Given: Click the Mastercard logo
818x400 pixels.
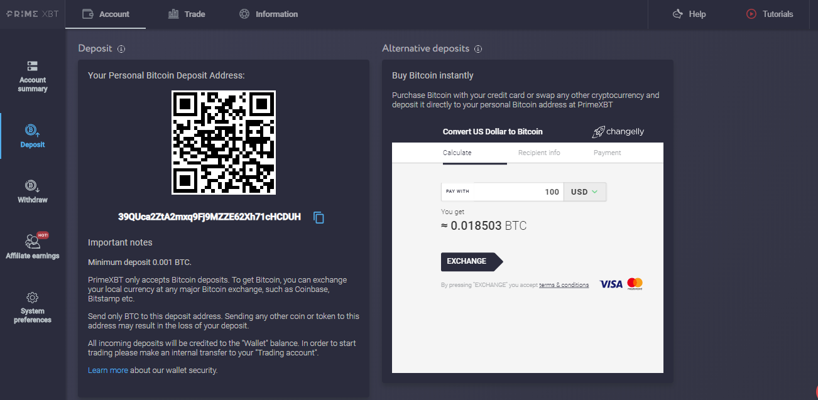Looking at the screenshot, I should (635, 284).
